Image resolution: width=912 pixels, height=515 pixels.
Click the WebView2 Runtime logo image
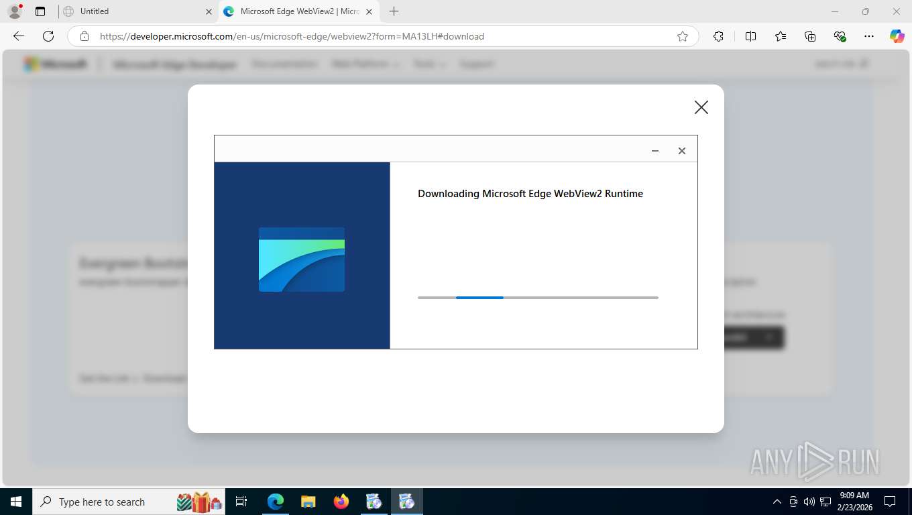(x=302, y=260)
